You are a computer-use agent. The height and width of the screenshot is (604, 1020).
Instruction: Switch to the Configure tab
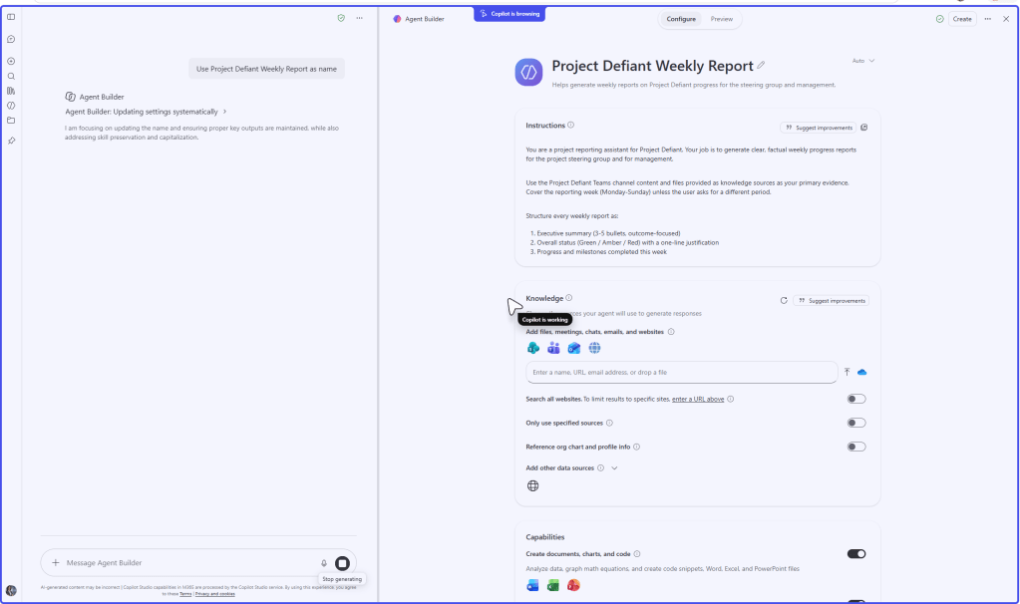(680, 19)
